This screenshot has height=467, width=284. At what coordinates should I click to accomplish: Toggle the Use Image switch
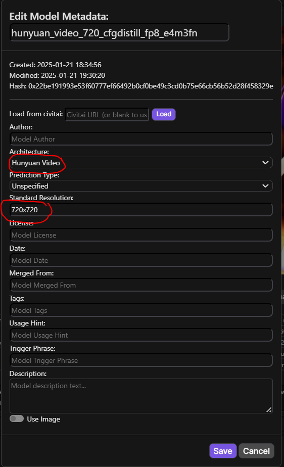pos(17,419)
